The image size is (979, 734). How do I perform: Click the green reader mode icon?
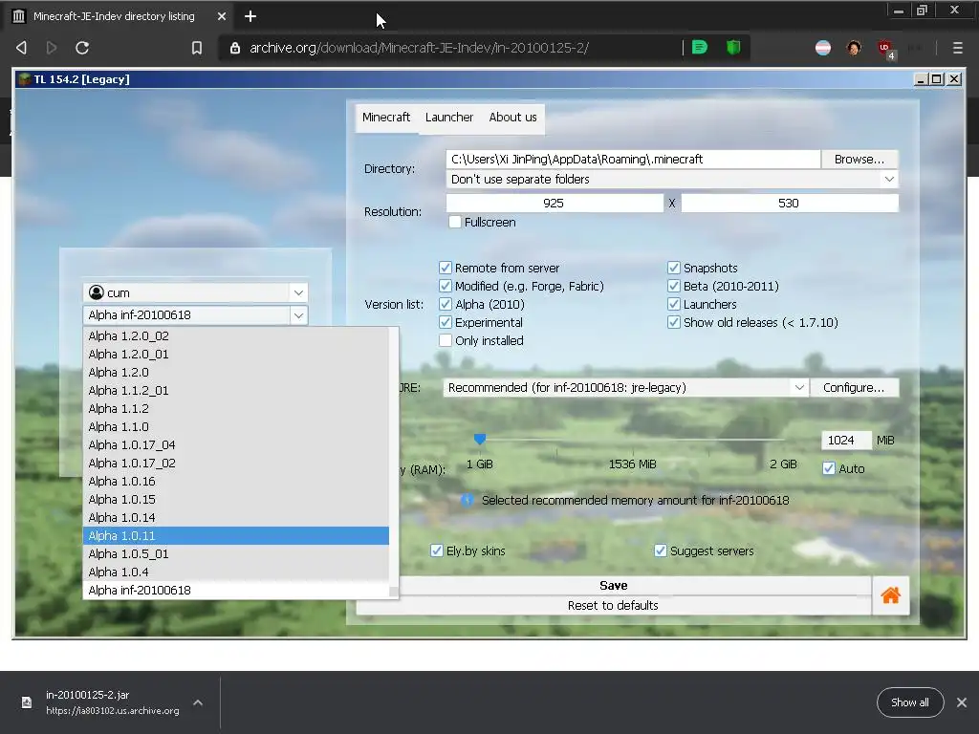pos(699,48)
